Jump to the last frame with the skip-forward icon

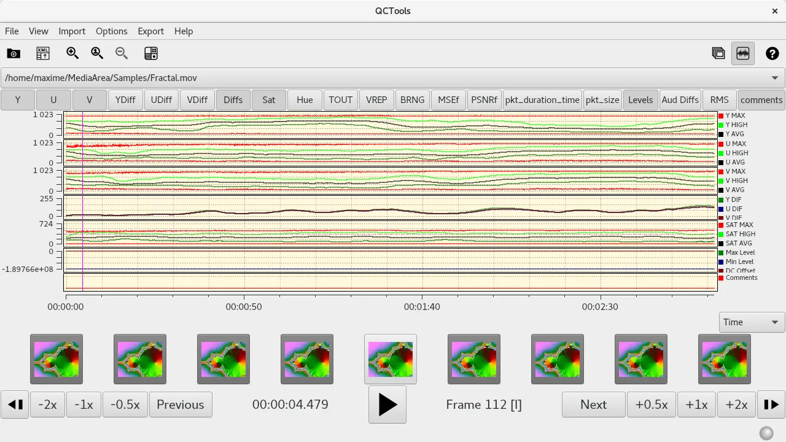coord(771,405)
